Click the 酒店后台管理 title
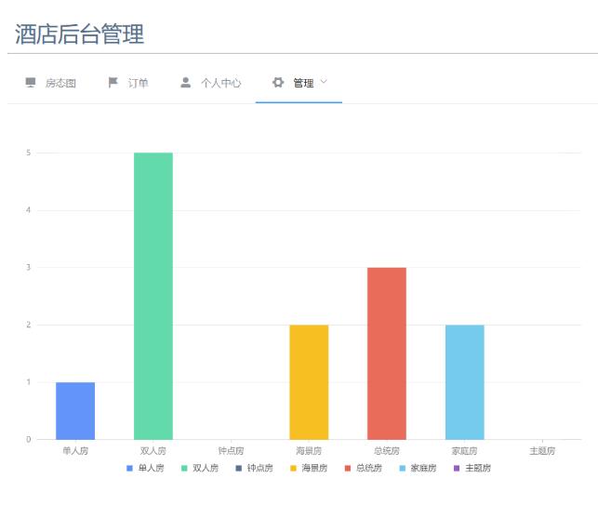Viewport: 598px width, 505px height. (x=80, y=34)
